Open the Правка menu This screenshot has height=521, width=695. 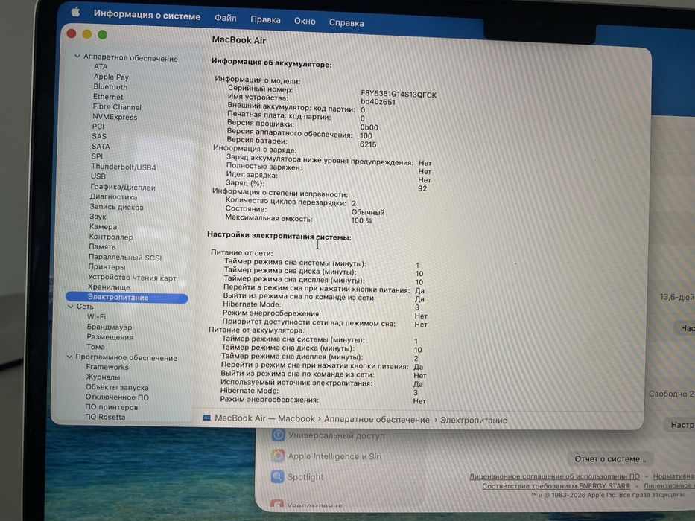point(265,20)
